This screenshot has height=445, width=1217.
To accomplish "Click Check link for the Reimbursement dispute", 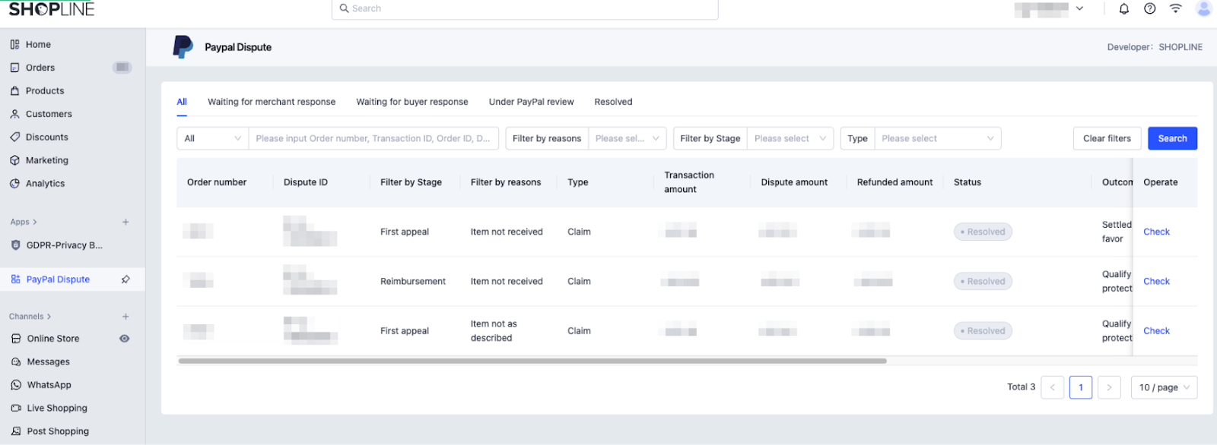I will point(1156,282).
